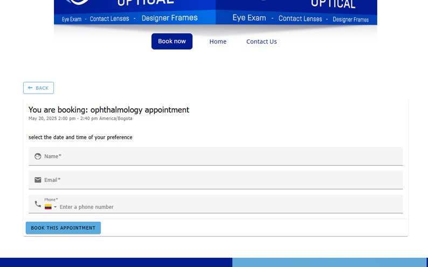Go back using the Back button
428x267 pixels.
tap(38, 88)
